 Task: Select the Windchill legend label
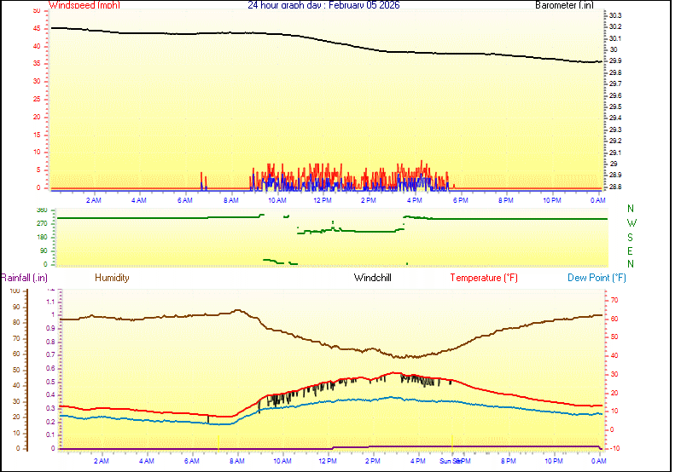click(x=373, y=278)
